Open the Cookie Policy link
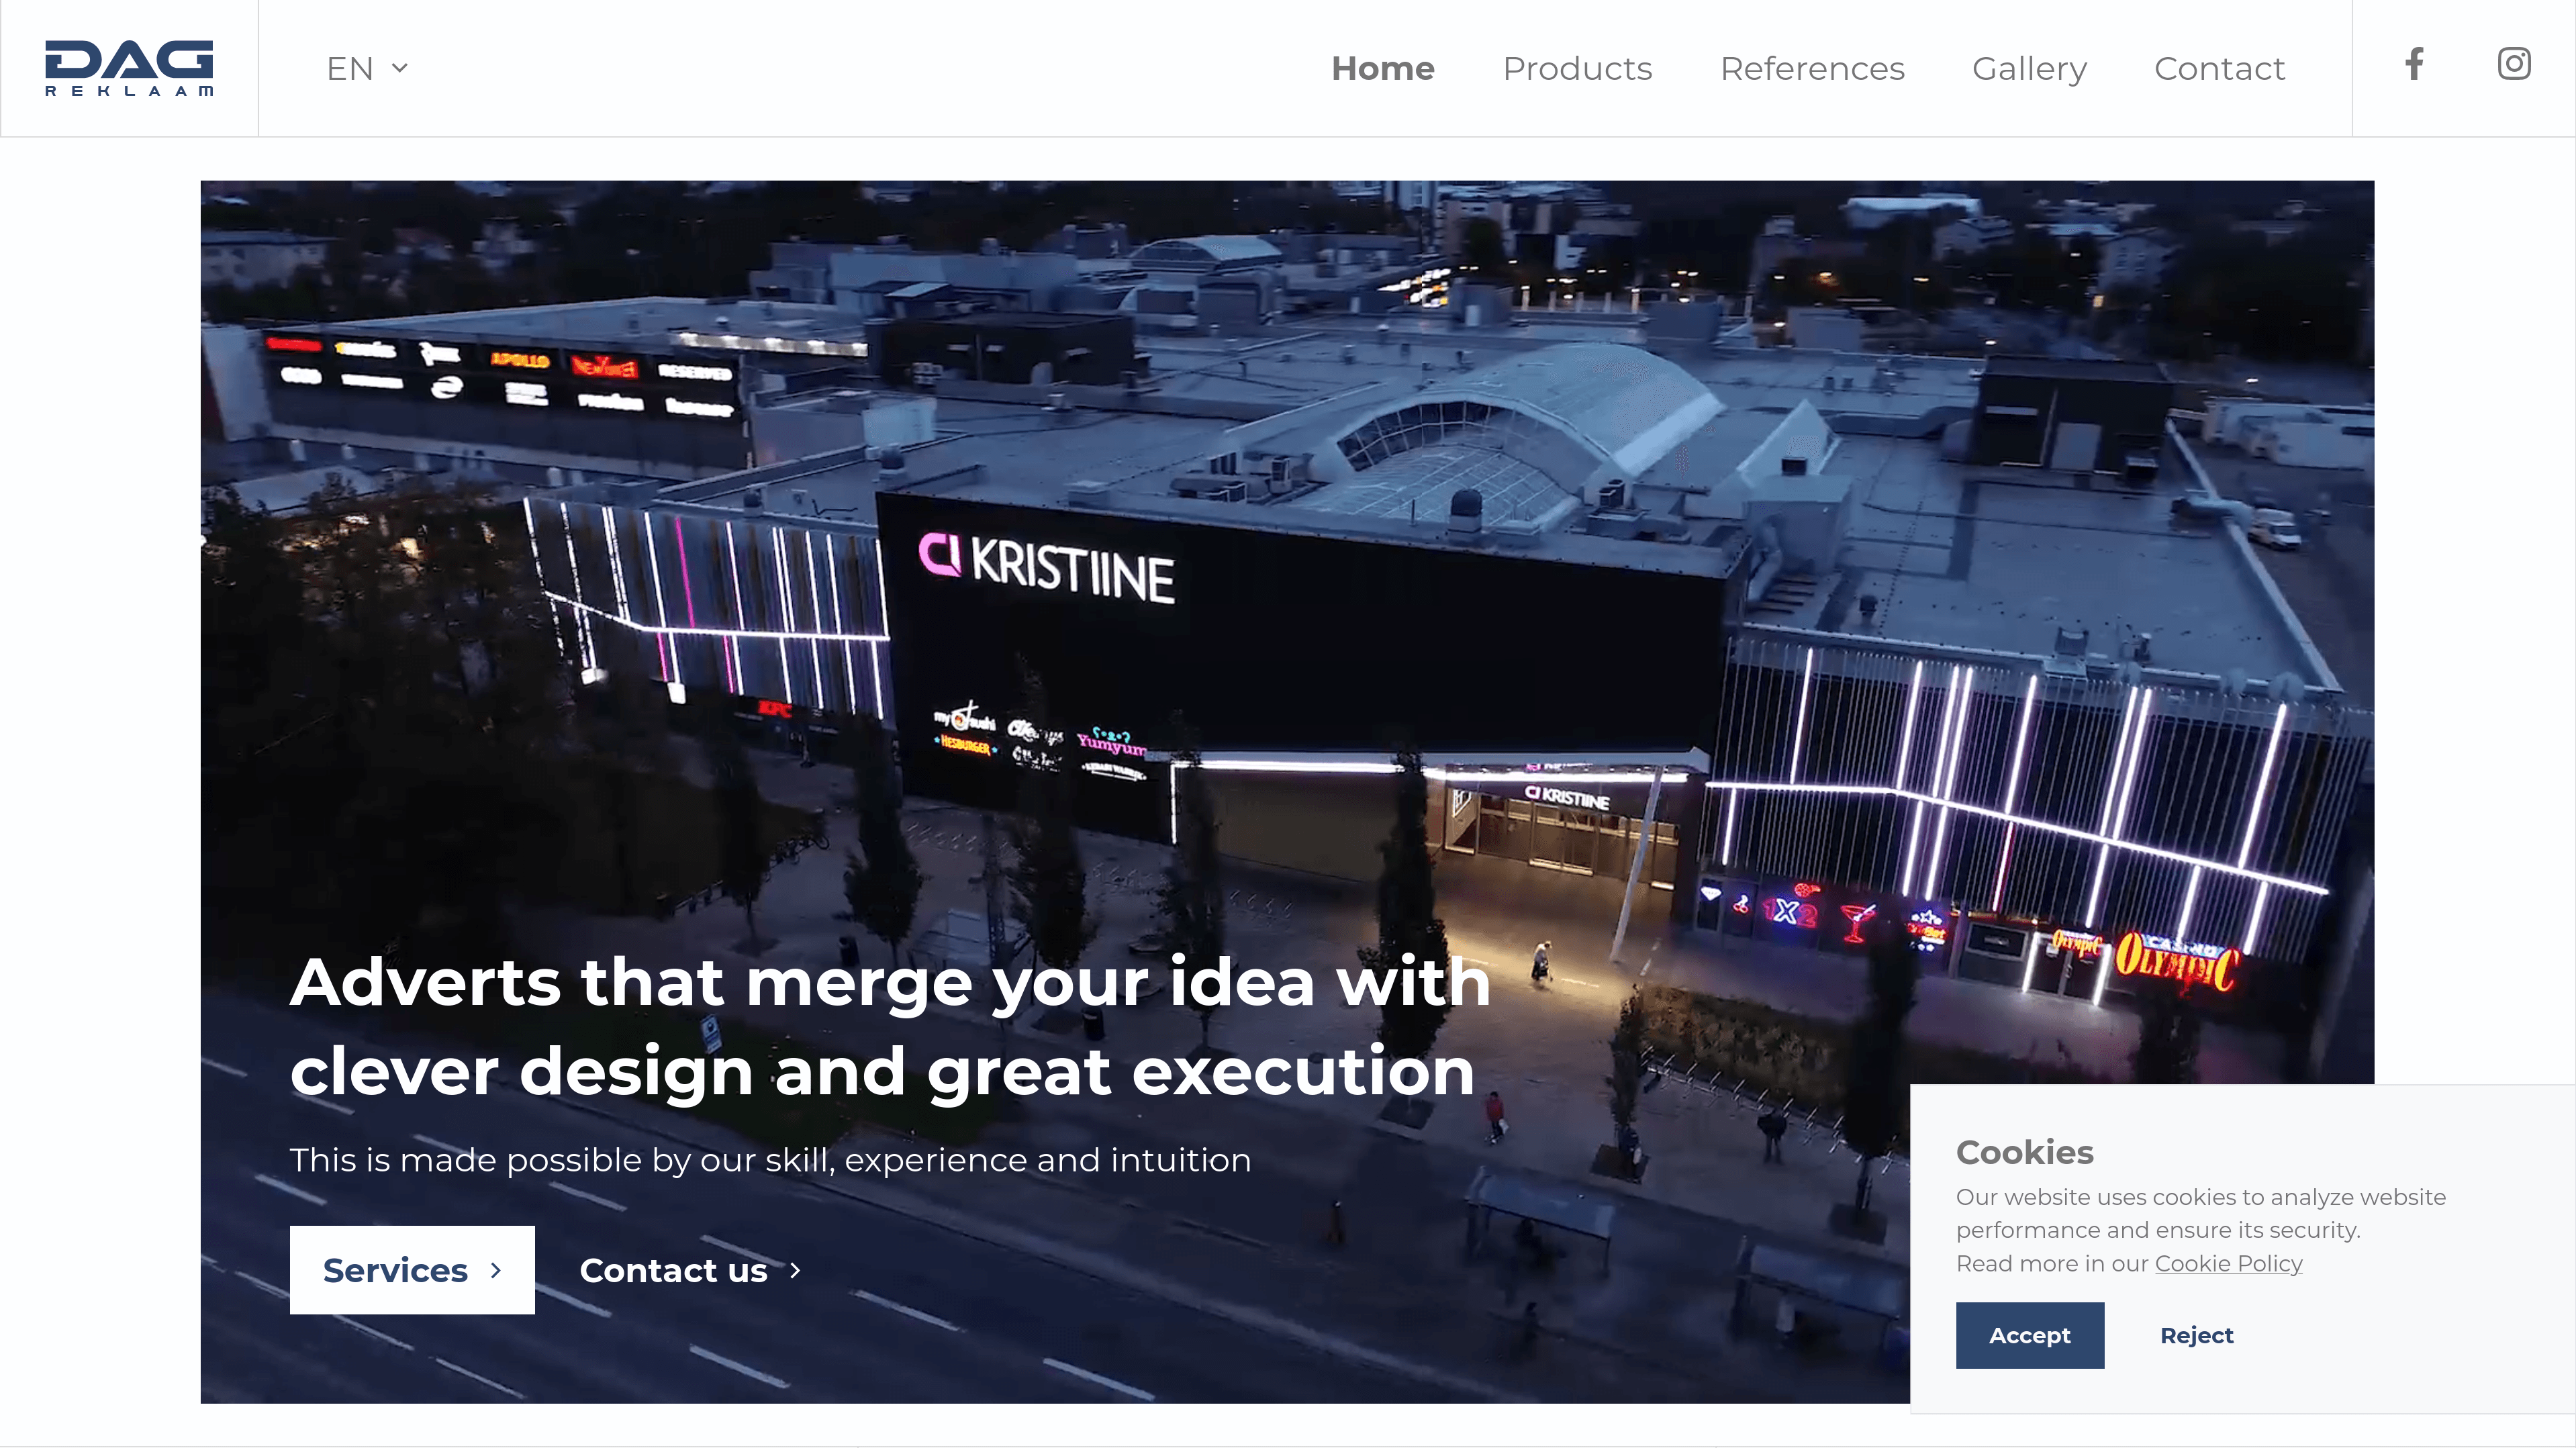 click(2228, 1264)
